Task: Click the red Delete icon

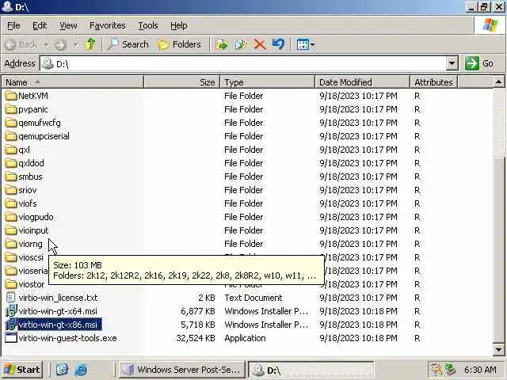Action: pyautogui.click(x=260, y=44)
